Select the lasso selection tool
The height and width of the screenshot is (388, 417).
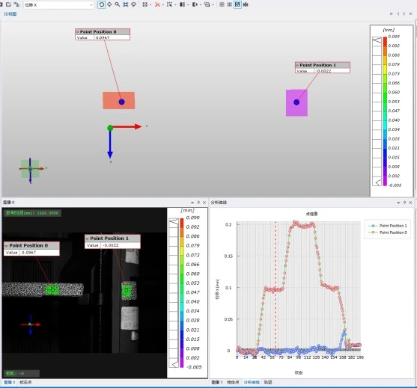point(133,4)
